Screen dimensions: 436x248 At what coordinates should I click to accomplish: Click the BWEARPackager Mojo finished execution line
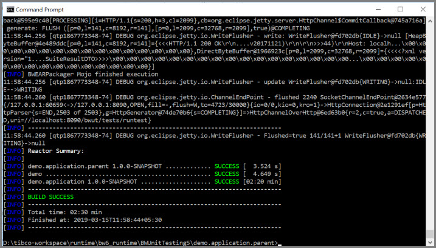93,75
